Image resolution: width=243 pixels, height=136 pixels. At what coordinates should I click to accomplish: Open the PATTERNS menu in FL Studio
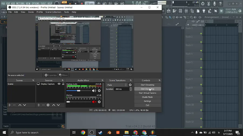(x=20, y=3)
